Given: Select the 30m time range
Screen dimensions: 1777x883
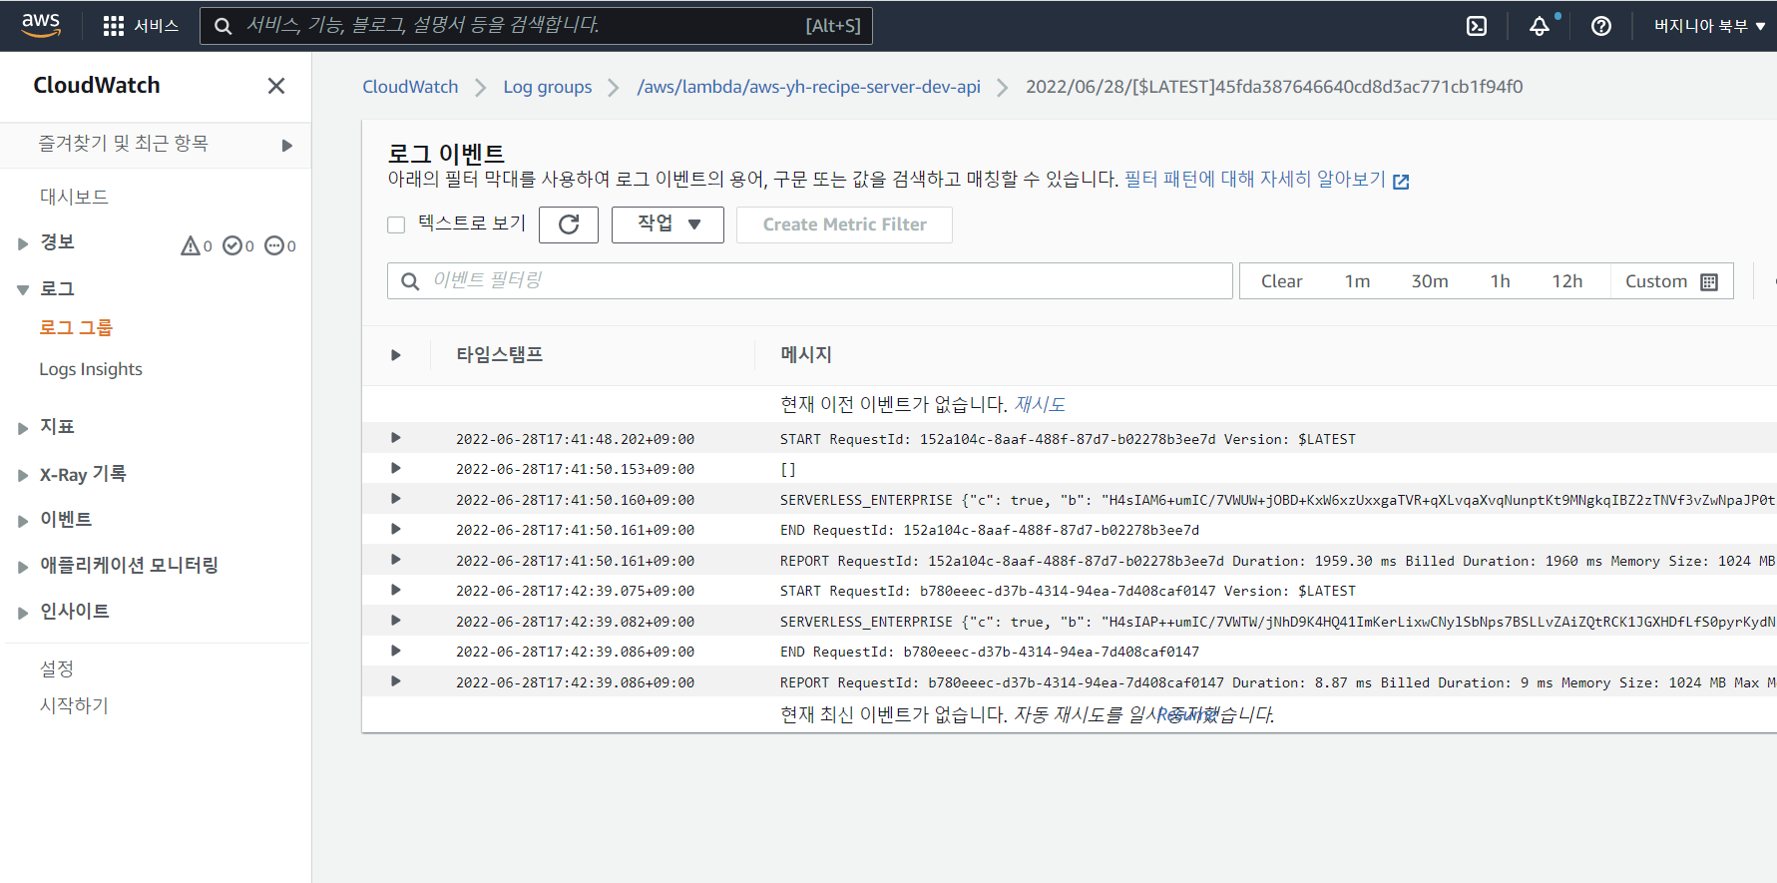Looking at the screenshot, I should click(1430, 281).
